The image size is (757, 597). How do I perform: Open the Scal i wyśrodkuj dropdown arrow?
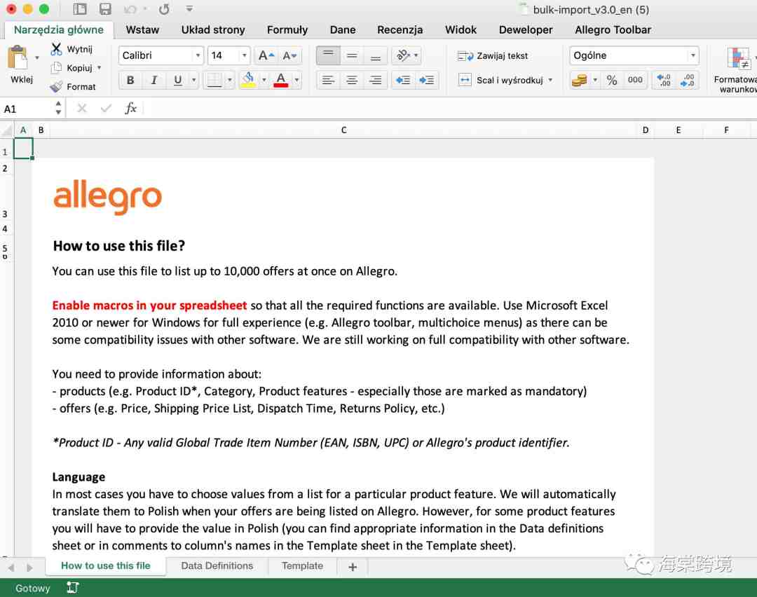pos(550,80)
